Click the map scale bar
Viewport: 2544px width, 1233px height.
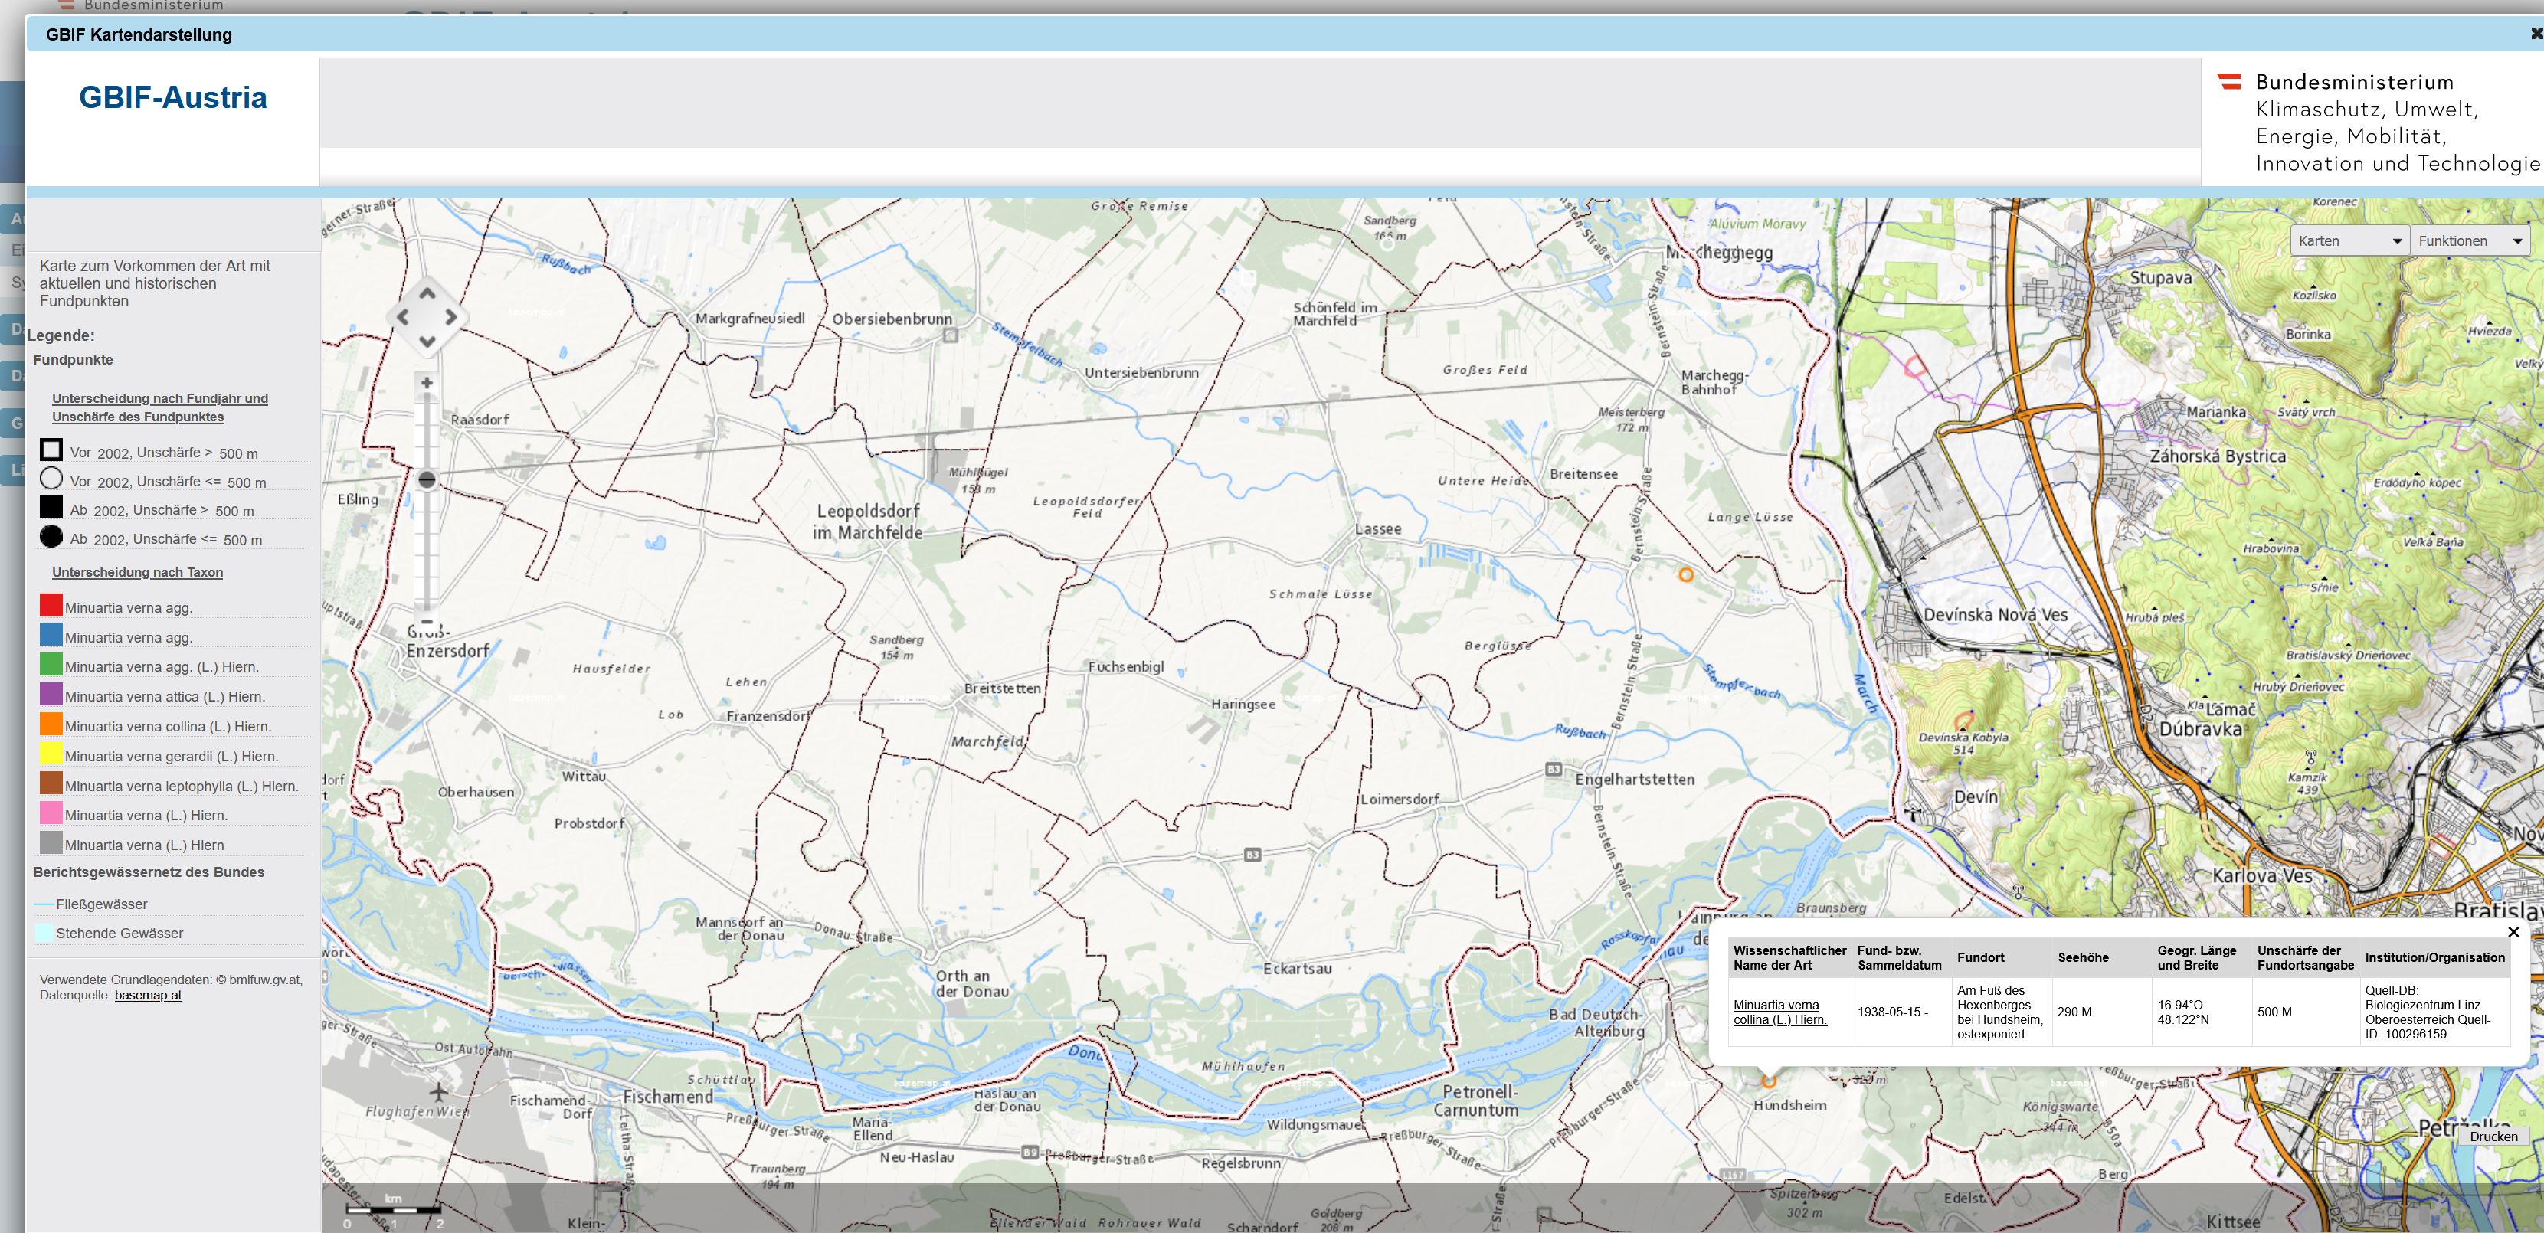(393, 1209)
